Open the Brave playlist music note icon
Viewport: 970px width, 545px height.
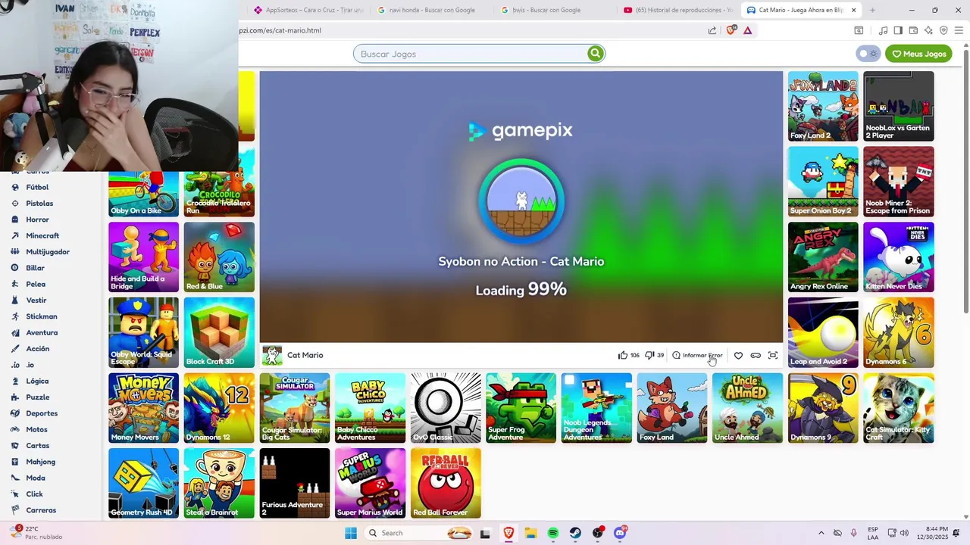click(x=883, y=30)
